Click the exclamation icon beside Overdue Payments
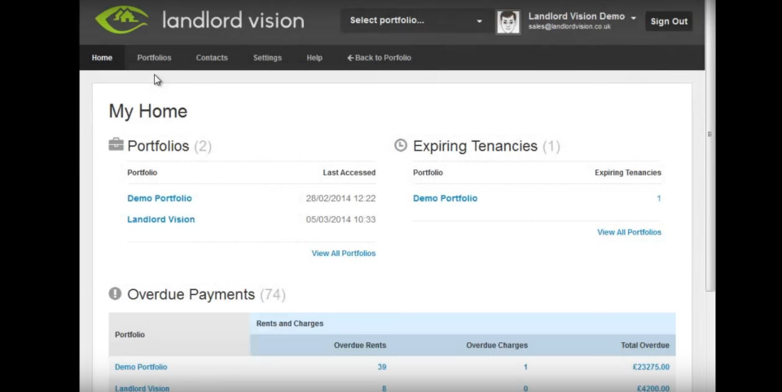782x392 pixels. point(115,293)
